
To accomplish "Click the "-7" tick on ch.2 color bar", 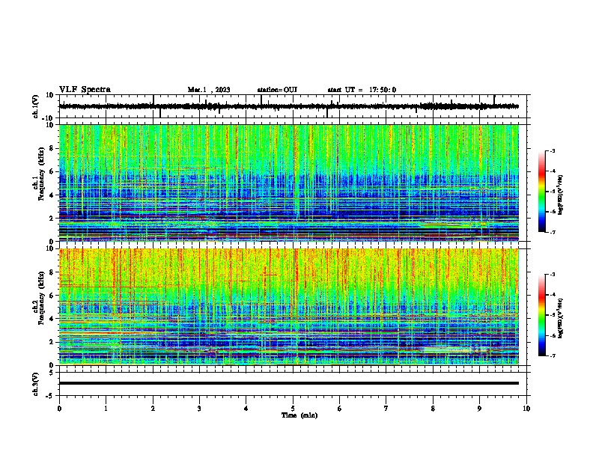I will (552, 355).
